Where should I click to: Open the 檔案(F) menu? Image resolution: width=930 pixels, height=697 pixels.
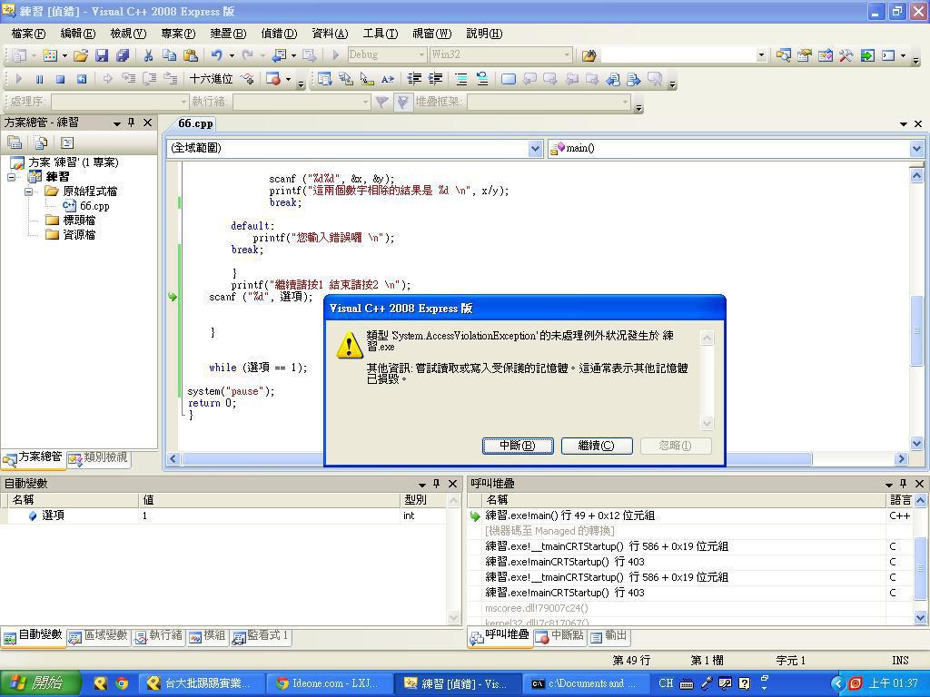click(x=28, y=34)
